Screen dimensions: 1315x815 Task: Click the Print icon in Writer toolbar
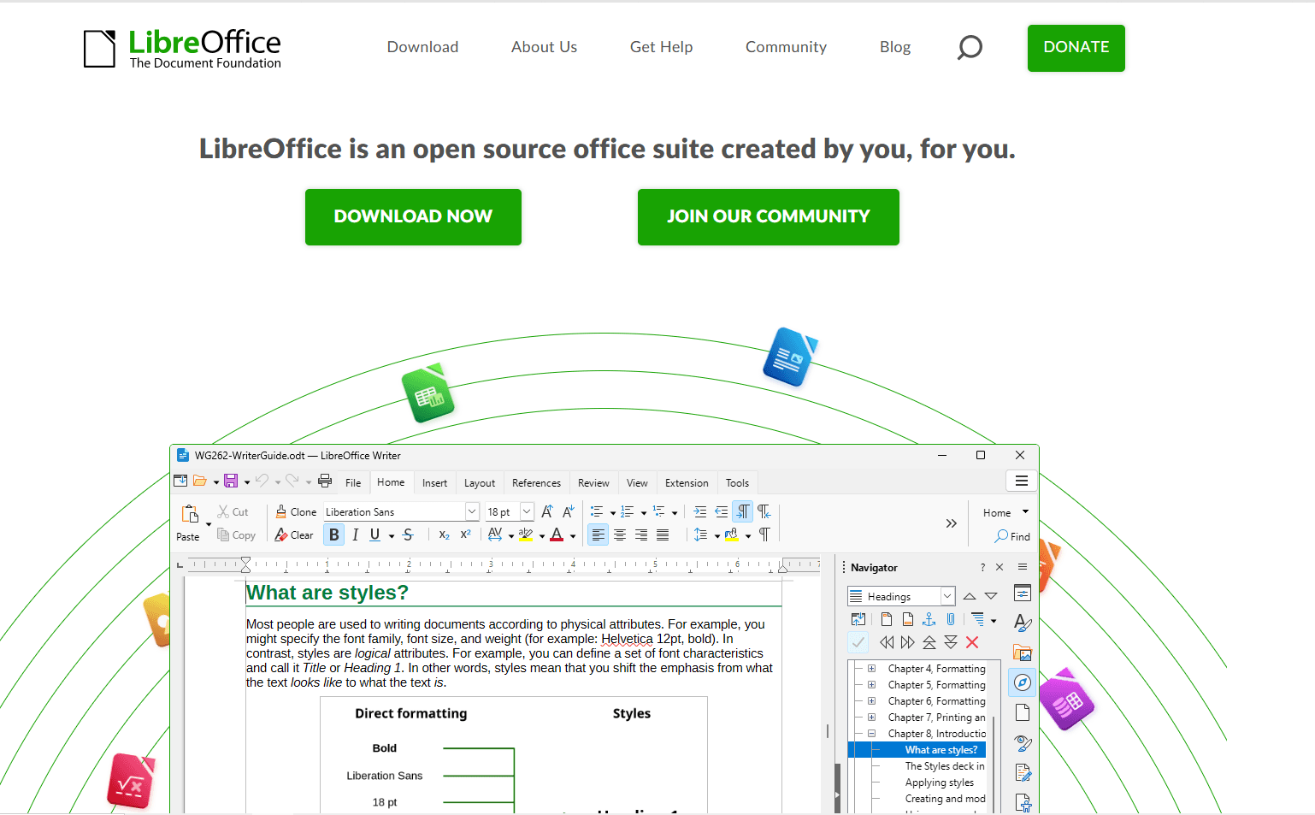[x=325, y=481]
